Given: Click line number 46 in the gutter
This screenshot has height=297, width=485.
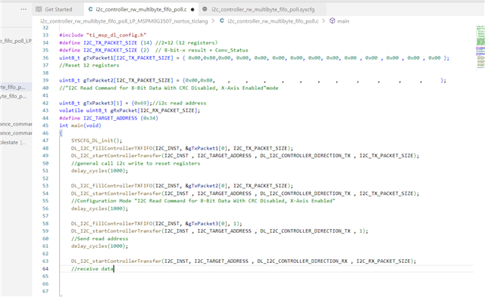Looking at the screenshot, I should 45,133.
